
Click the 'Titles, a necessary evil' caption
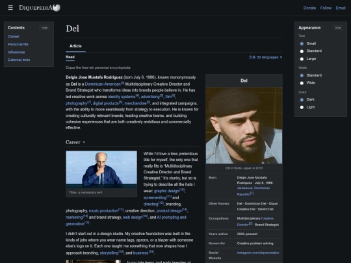click(86, 193)
